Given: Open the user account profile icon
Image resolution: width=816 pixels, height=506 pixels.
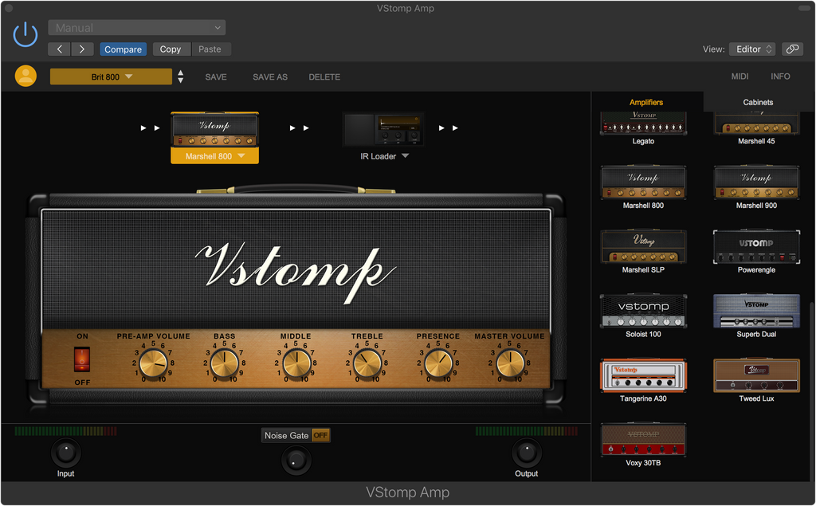Looking at the screenshot, I should point(25,76).
